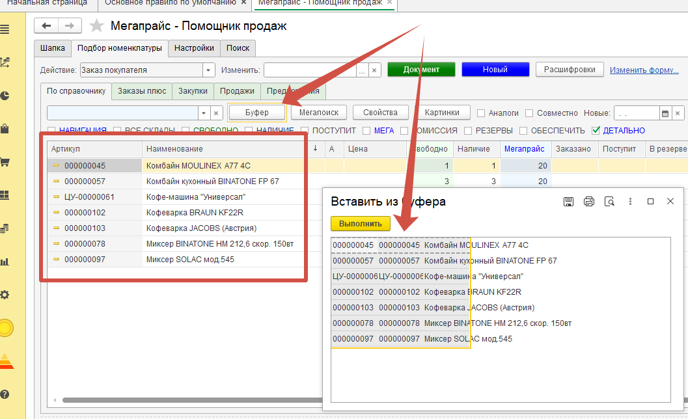688x419 pixels.
Task: Click the Изменить input field
Action: (310, 70)
